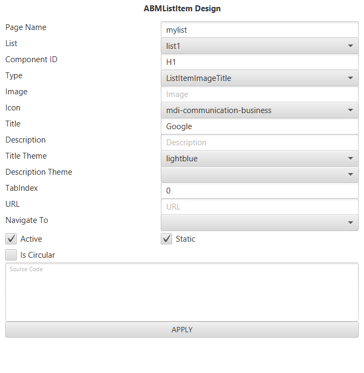This screenshot has width=364, height=373.
Task: Expand the Type dropdown showing ListItemImageTitle
Action: tap(259, 78)
